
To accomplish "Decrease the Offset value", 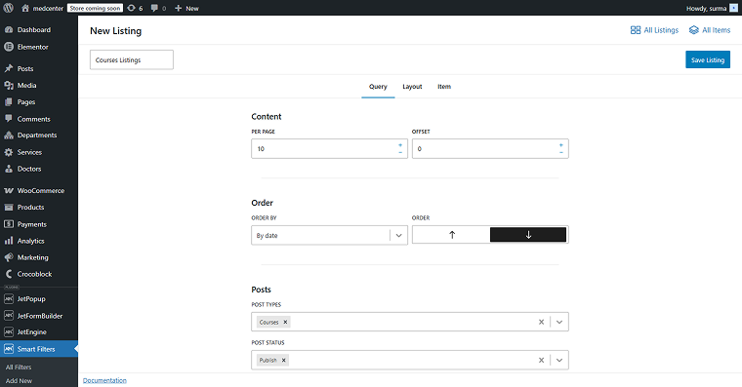I will point(561,153).
